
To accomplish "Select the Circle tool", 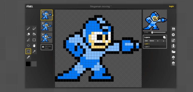I will click(28, 45).
